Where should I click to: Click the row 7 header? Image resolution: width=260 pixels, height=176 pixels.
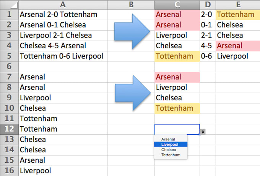click(x=9, y=77)
